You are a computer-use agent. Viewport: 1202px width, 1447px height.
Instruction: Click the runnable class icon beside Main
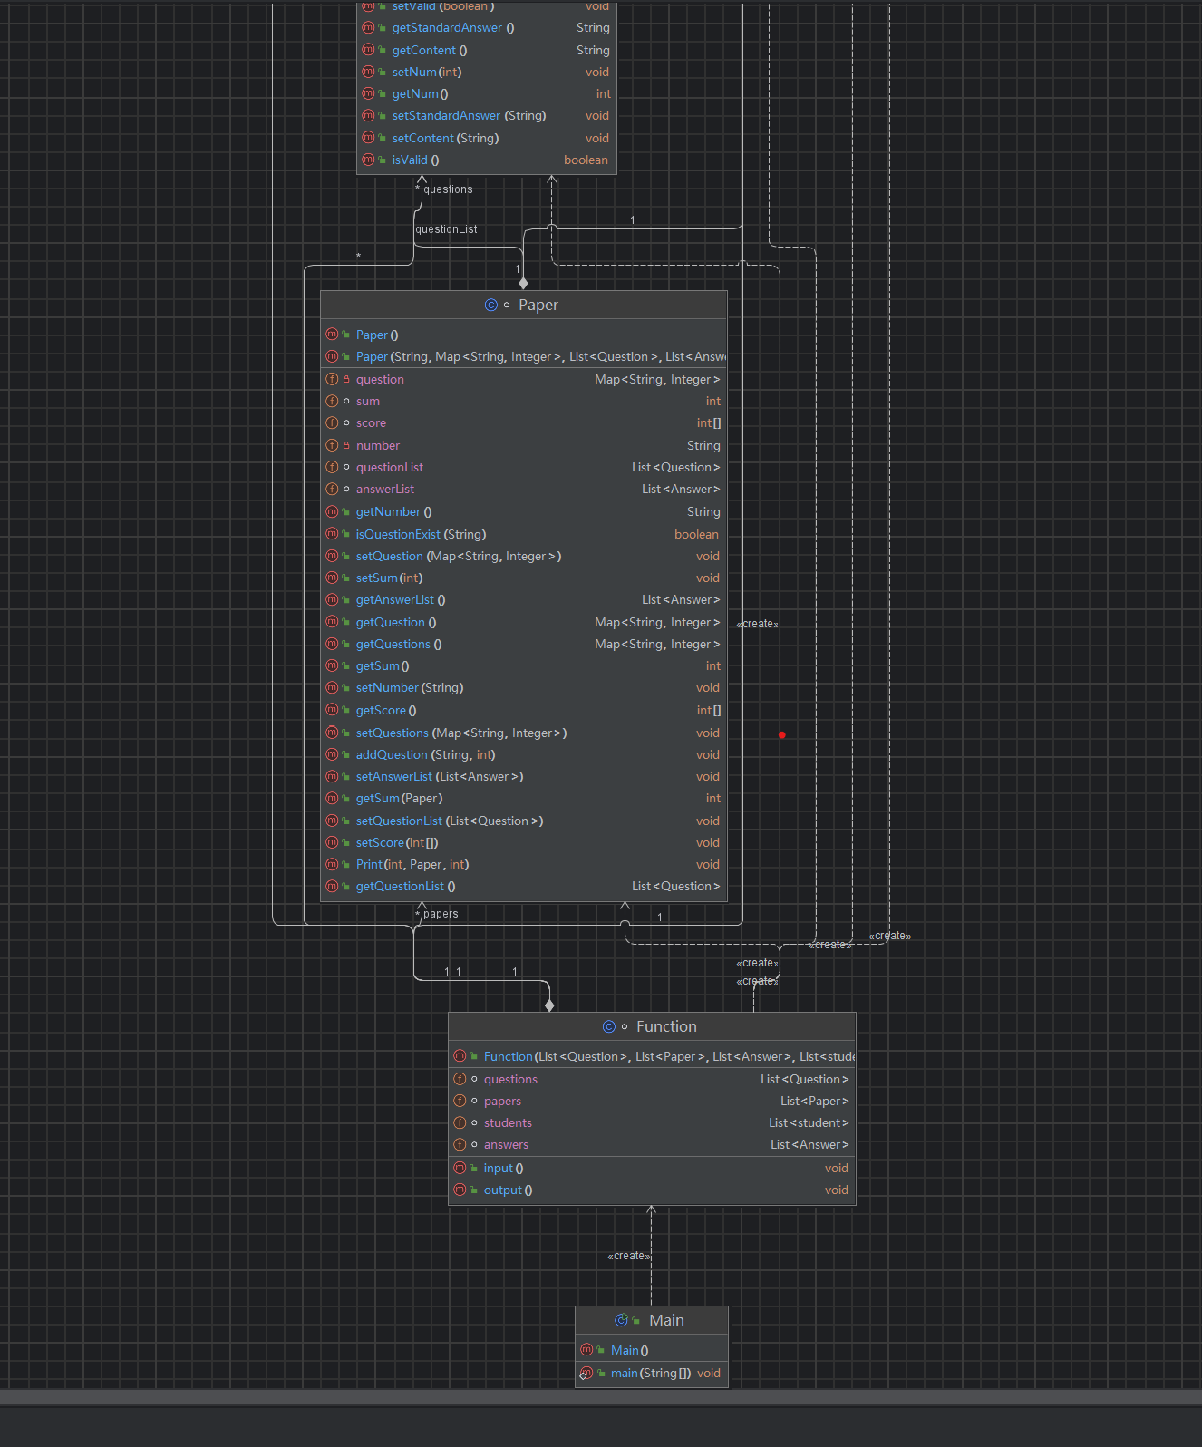(x=621, y=1320)
